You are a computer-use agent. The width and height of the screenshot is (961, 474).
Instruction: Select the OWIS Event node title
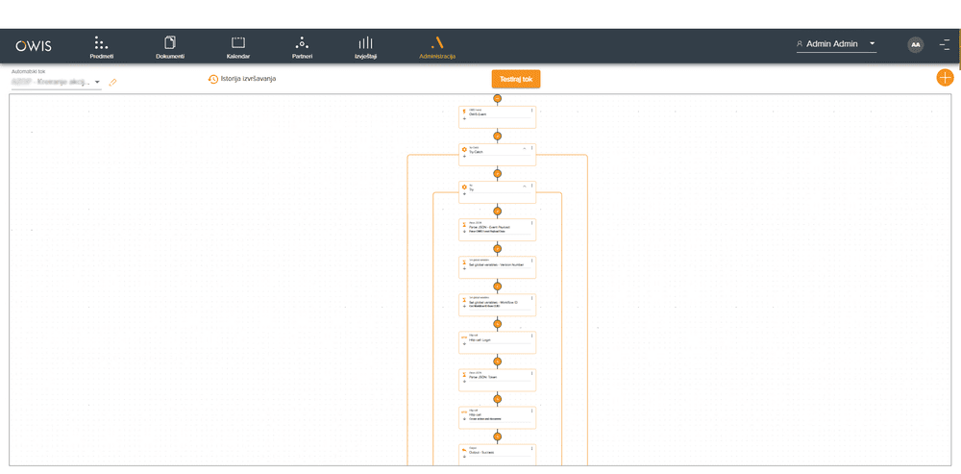tap(478, 114)
